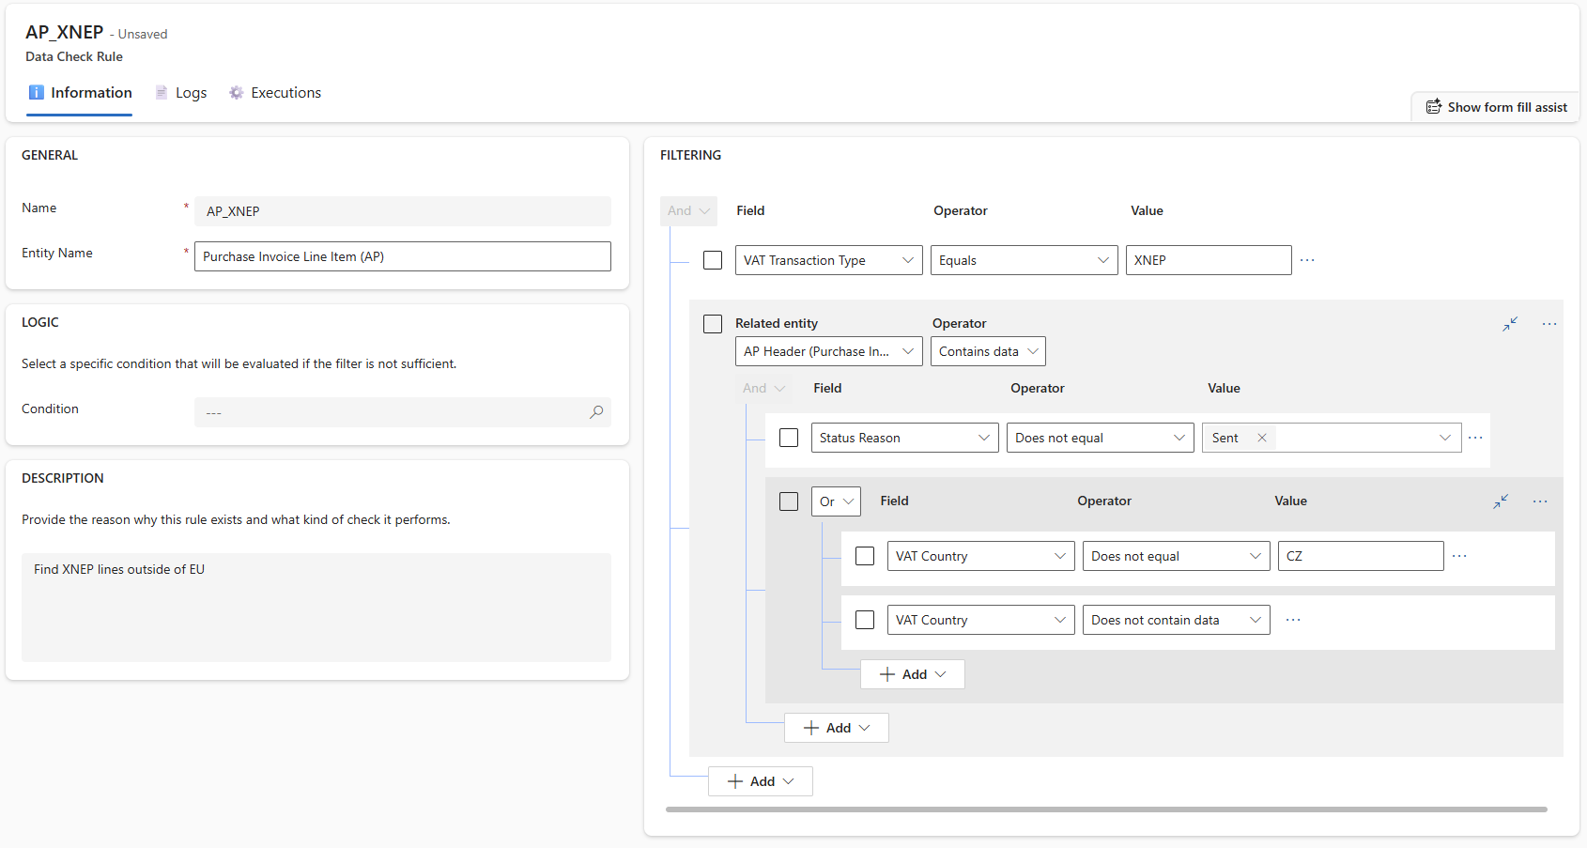The image size is (1587, 848).
Task: Click Add inside the Or group
Action: pyautogui.click(x=913, y=674)
